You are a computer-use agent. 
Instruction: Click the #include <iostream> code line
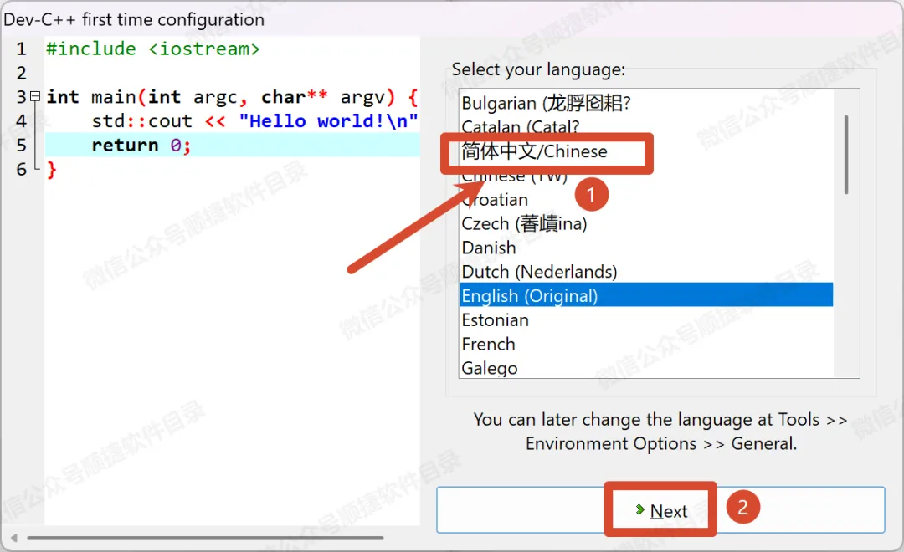(x=153, y=49)
